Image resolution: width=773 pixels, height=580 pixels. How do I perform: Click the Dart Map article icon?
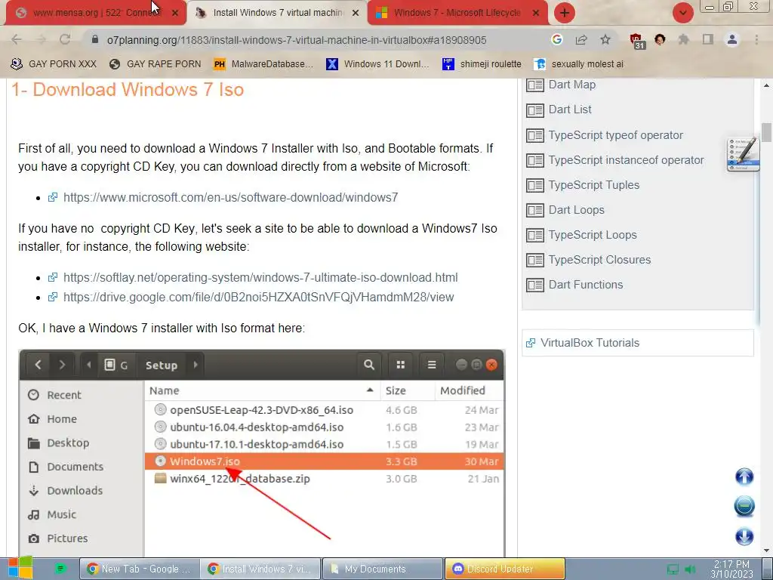click(x=535, y=85)
